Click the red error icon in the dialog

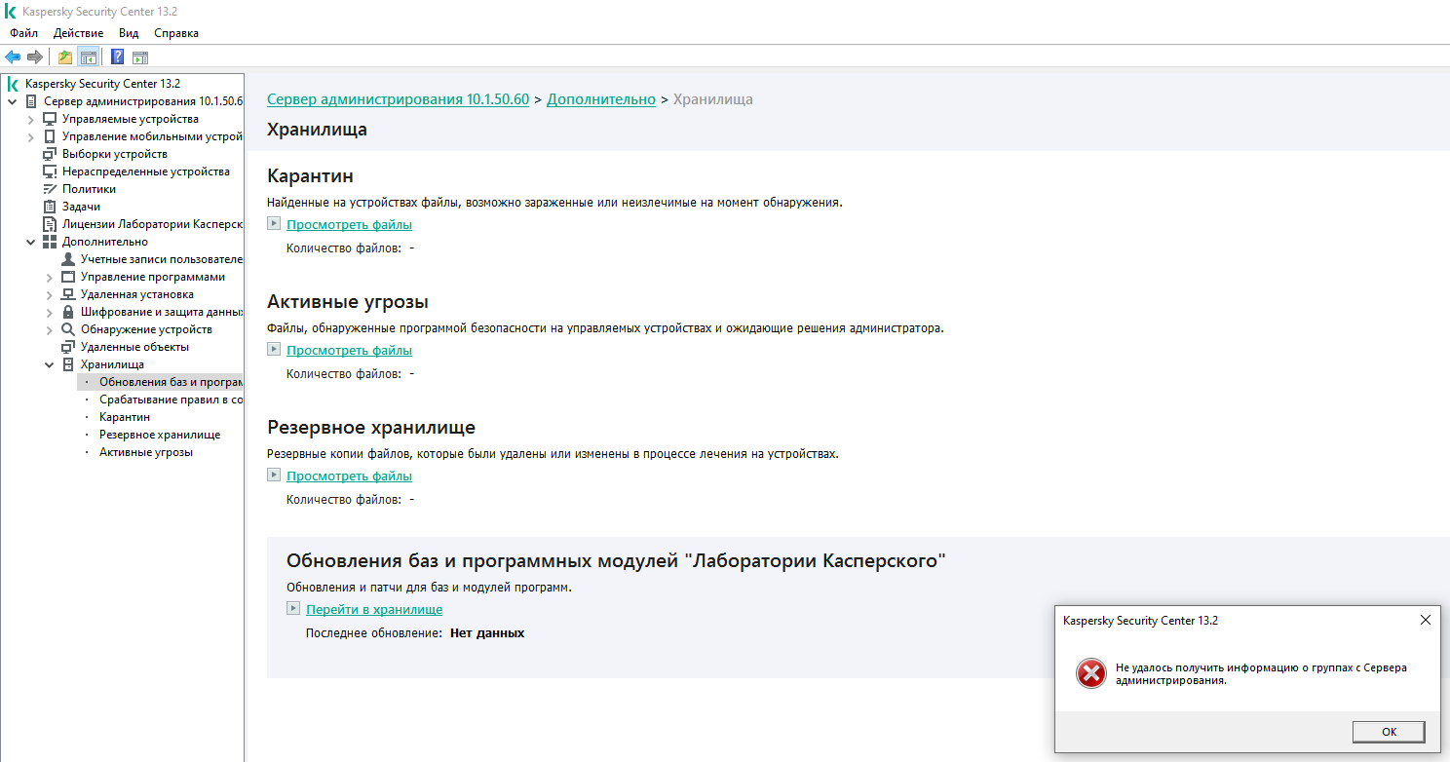(1091, 673)
